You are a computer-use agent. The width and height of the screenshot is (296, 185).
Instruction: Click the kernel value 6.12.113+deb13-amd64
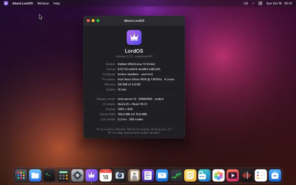tap(139, 69)
